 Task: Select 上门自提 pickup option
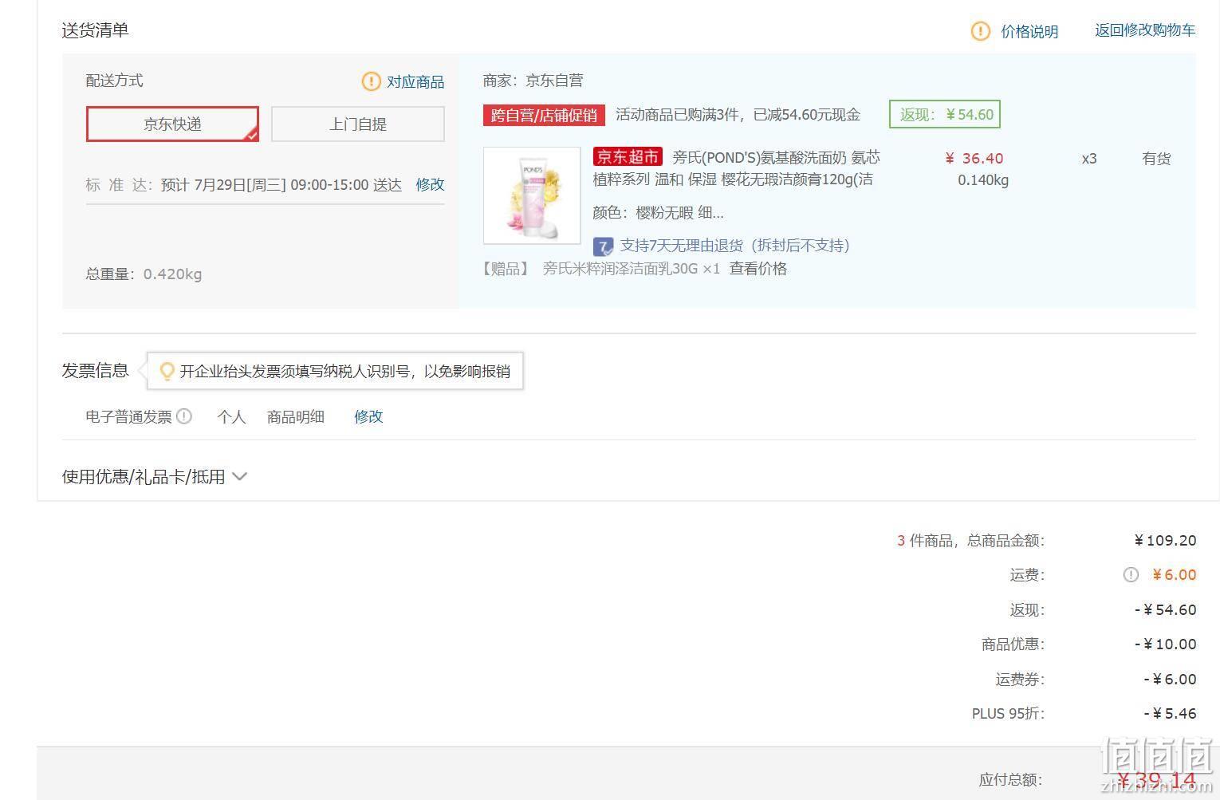tap(358, 124)
